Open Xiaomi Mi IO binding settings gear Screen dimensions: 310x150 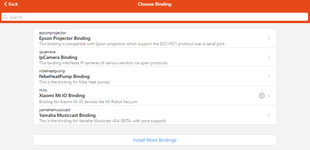(x=262, y=96)
